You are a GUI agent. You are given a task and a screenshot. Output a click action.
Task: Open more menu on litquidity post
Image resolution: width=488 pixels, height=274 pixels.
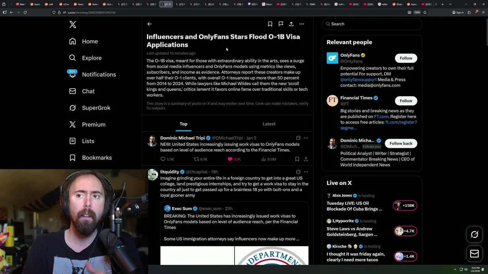pos(306,172)
